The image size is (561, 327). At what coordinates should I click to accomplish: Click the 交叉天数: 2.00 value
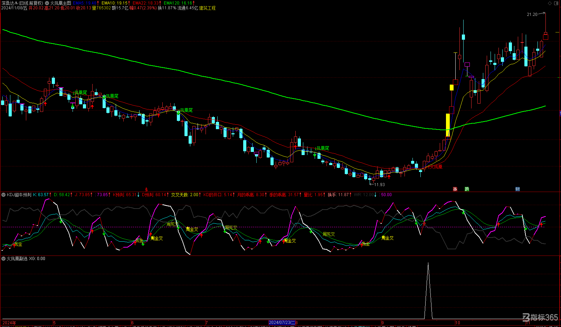click(x=185, y=195)
